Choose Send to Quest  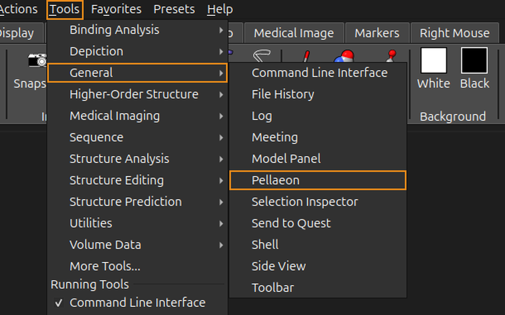[318, 223]
